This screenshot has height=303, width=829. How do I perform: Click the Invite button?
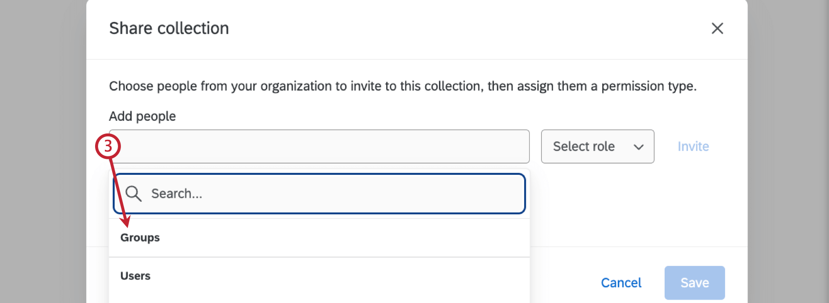click(x=693, y=146)
